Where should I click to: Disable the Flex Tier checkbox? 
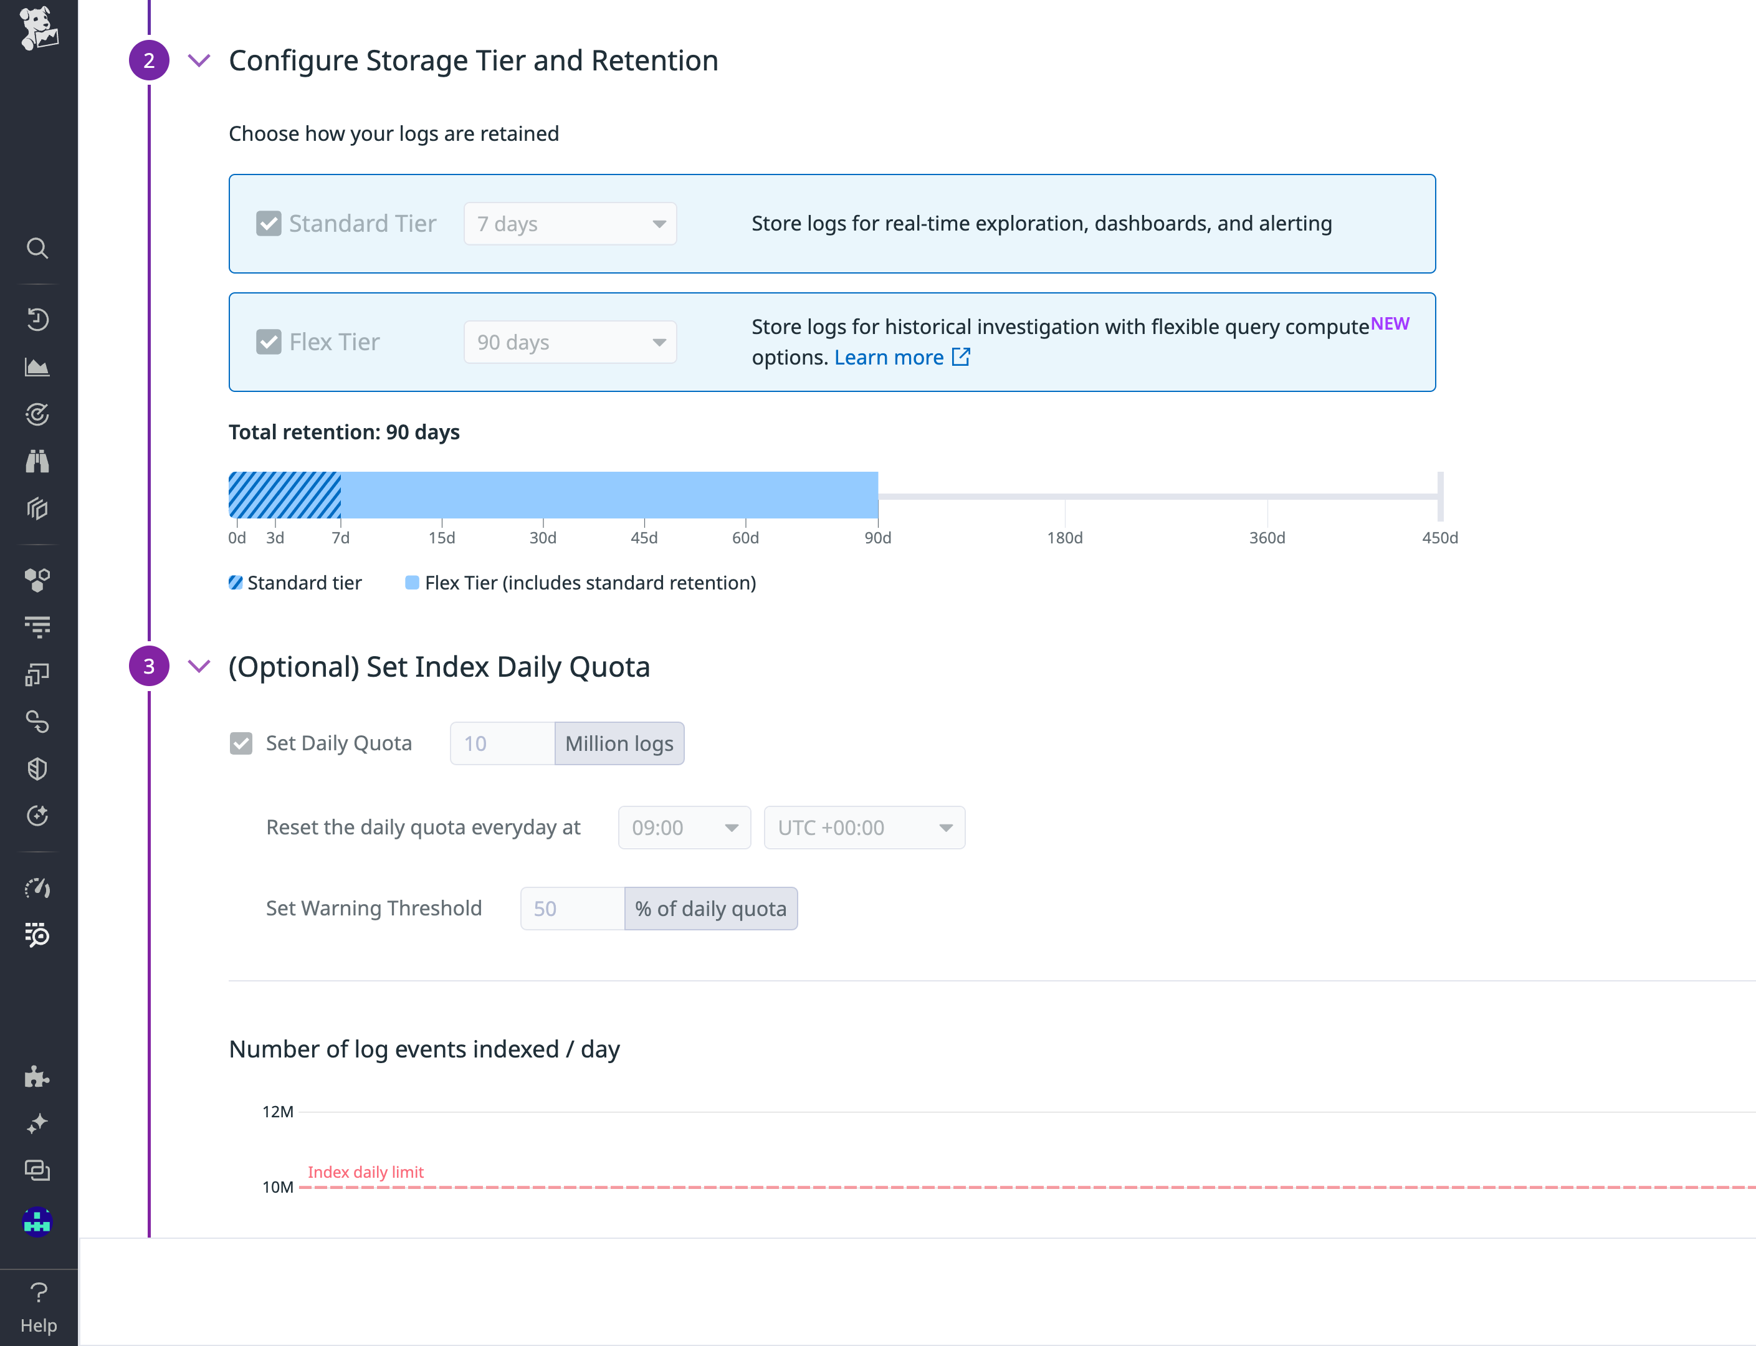click(269, 342)
